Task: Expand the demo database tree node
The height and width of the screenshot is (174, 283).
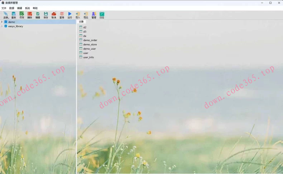Action: [2, 22]
